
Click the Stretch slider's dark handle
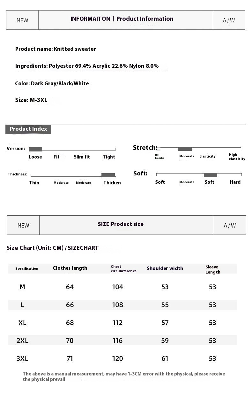click(x=185, y=149)
